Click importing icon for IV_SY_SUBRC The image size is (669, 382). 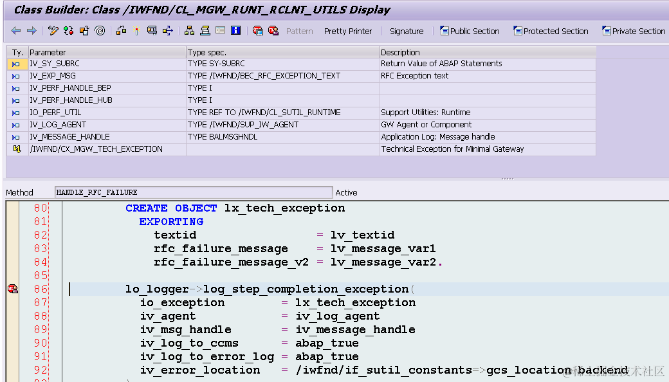point(16,64)
